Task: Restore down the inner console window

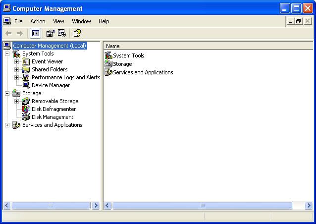Action: [299, 21]
